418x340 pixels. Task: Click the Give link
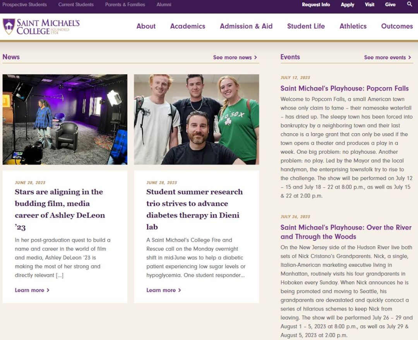pos(390,5)
